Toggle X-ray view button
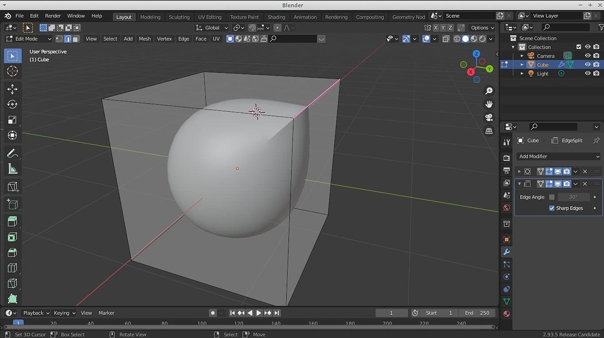This screenshot has height=338, width=604. 446,39
